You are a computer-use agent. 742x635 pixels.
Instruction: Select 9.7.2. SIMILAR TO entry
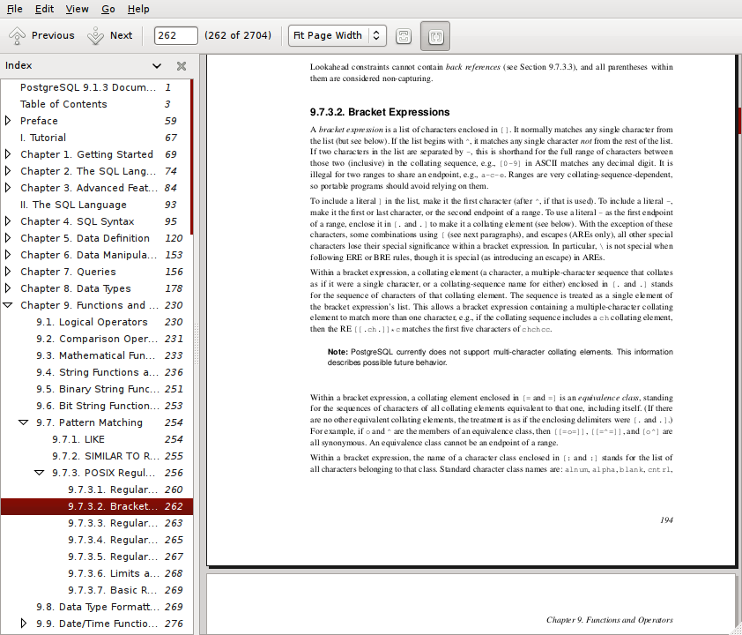point(97,456)
